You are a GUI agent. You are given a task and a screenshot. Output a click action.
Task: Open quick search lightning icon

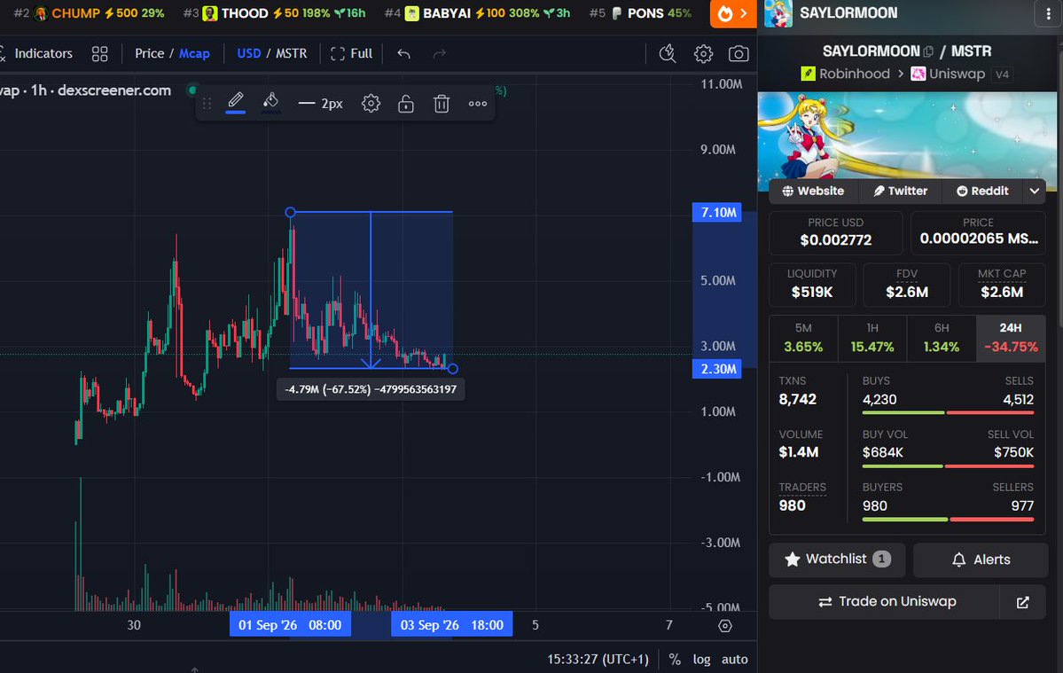tap(668, 53)
